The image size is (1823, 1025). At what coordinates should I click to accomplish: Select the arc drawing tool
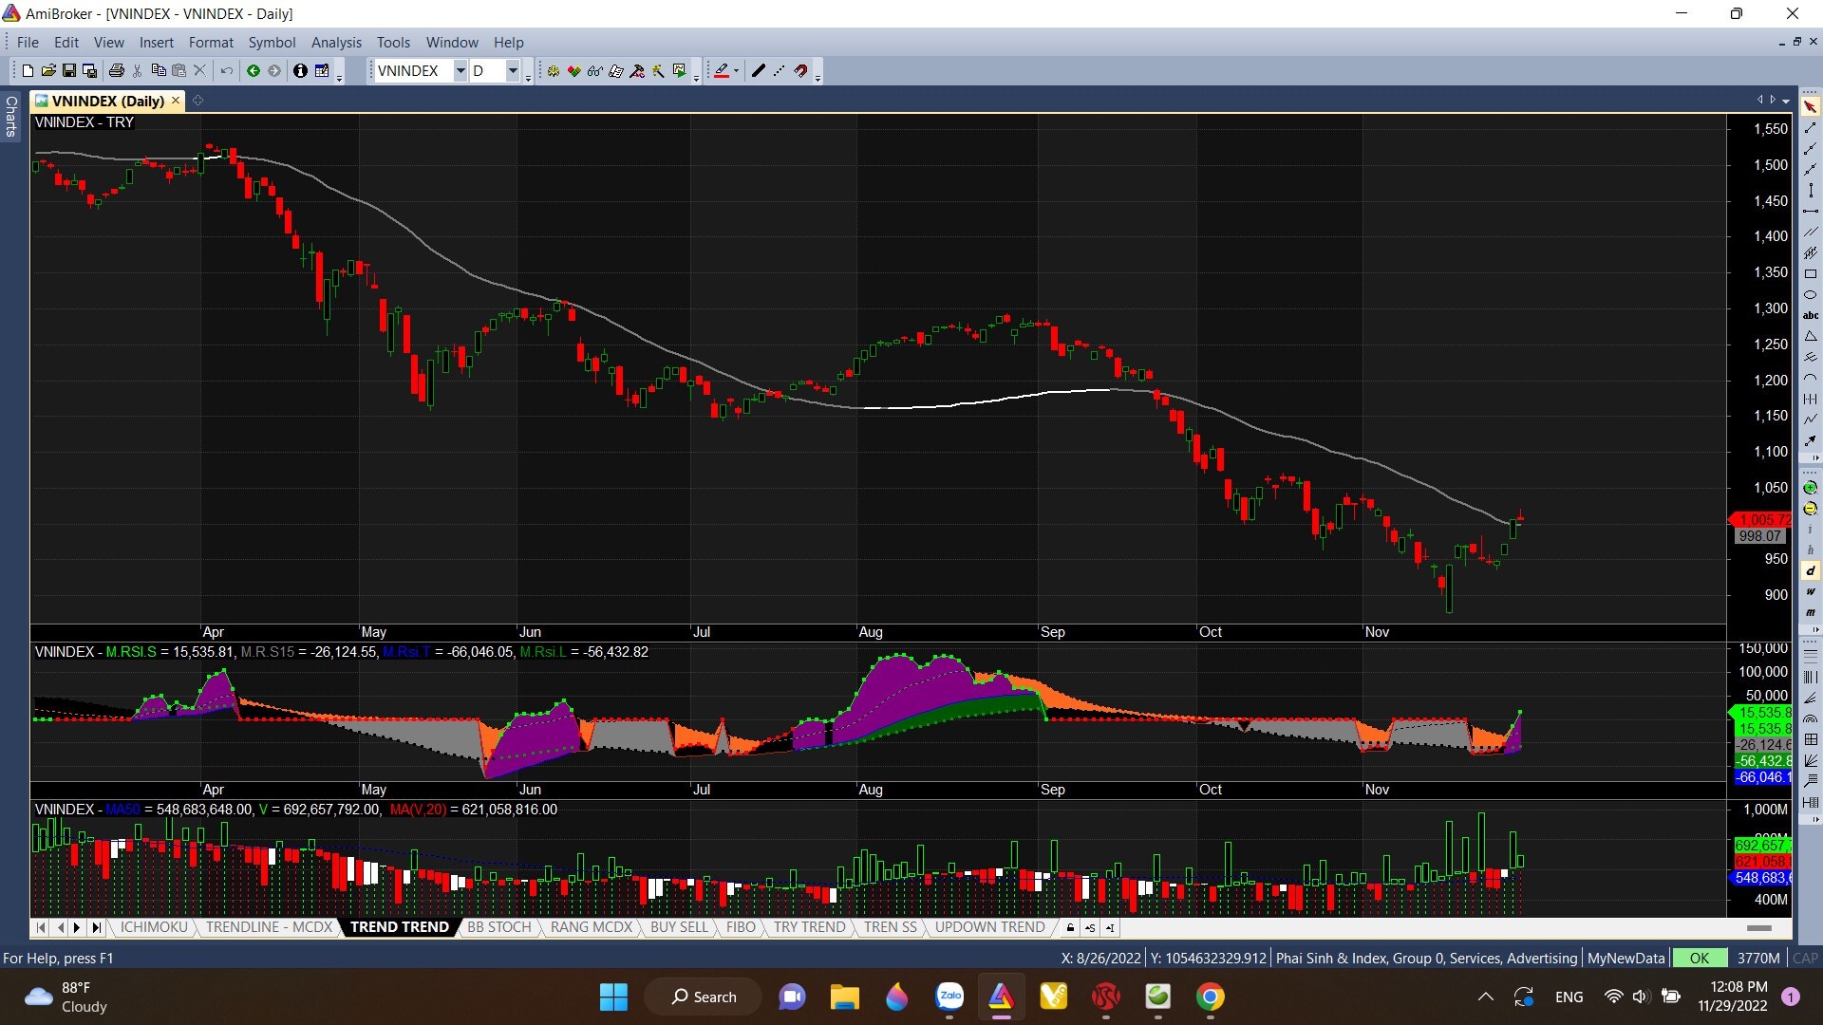coord(1811,379)
